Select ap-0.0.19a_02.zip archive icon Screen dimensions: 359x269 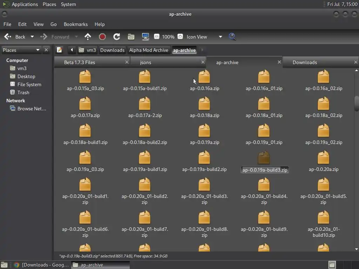point(323,130)
